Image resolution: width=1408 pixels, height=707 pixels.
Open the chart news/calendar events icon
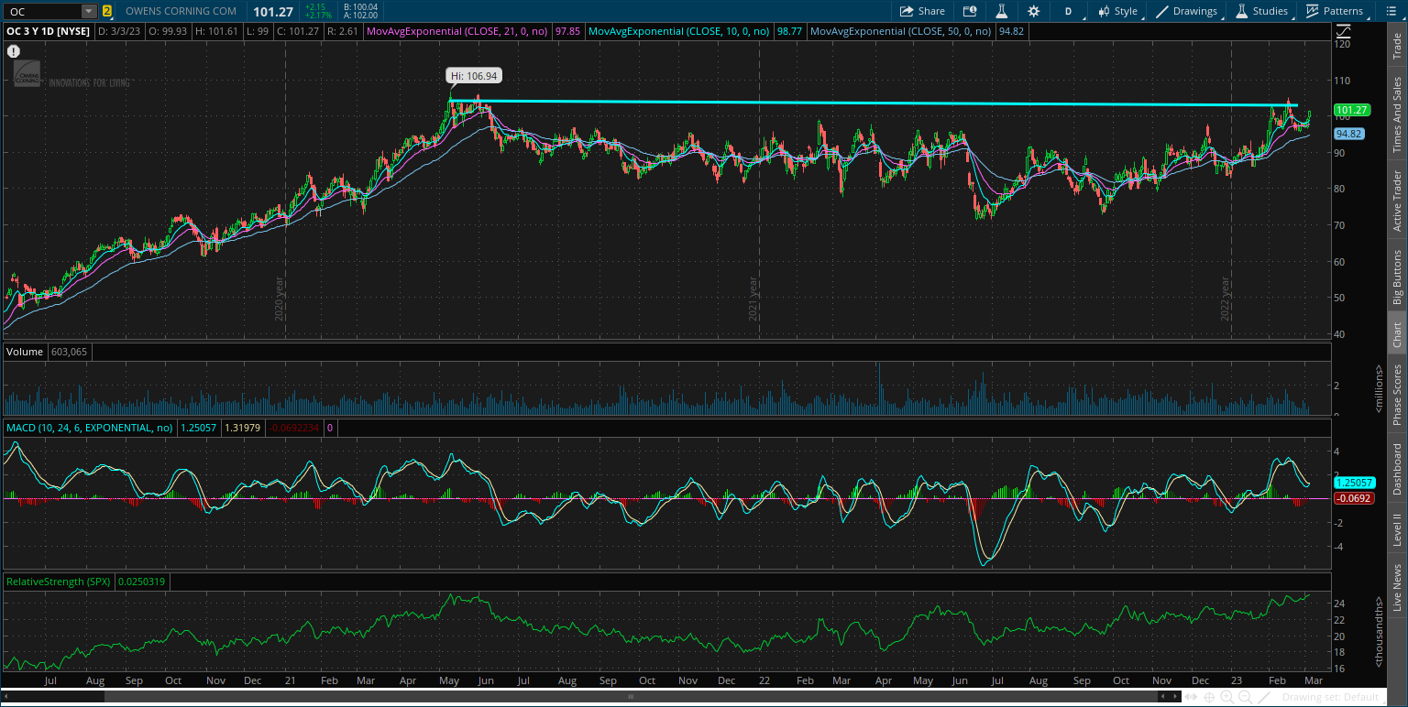[x=970, y=11]
